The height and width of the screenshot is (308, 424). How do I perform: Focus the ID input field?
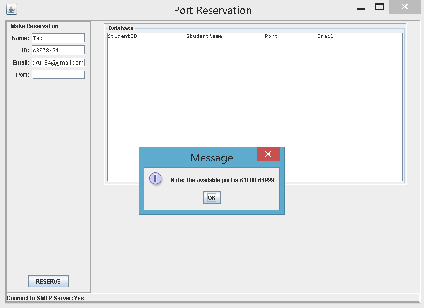pyautogui.click(x=58, y=50)
